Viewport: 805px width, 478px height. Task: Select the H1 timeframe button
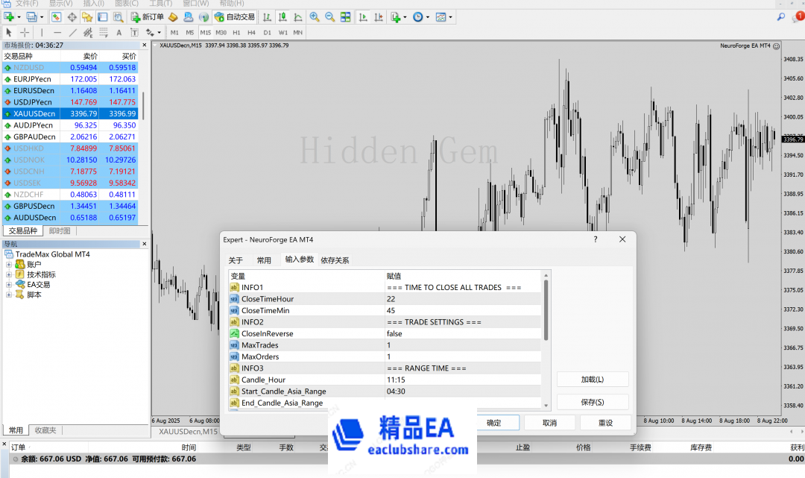pyautogui.click(x=236, y=33)
